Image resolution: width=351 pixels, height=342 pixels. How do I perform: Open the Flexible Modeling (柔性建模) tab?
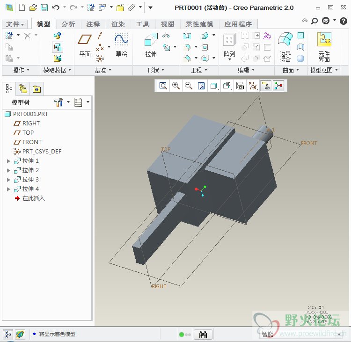coord(199,24)
